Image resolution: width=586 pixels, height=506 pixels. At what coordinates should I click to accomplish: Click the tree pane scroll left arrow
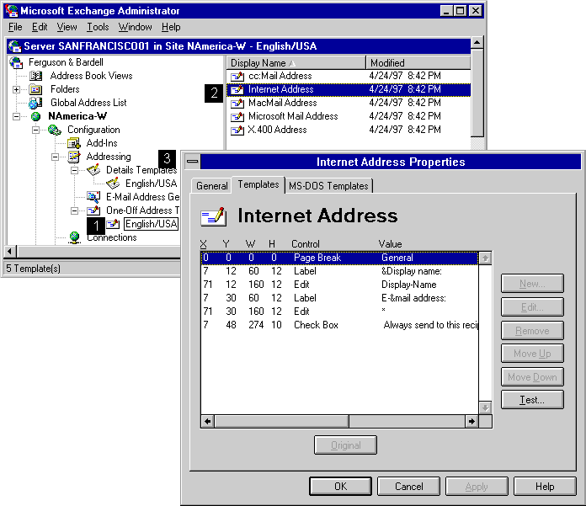(10, 252)
